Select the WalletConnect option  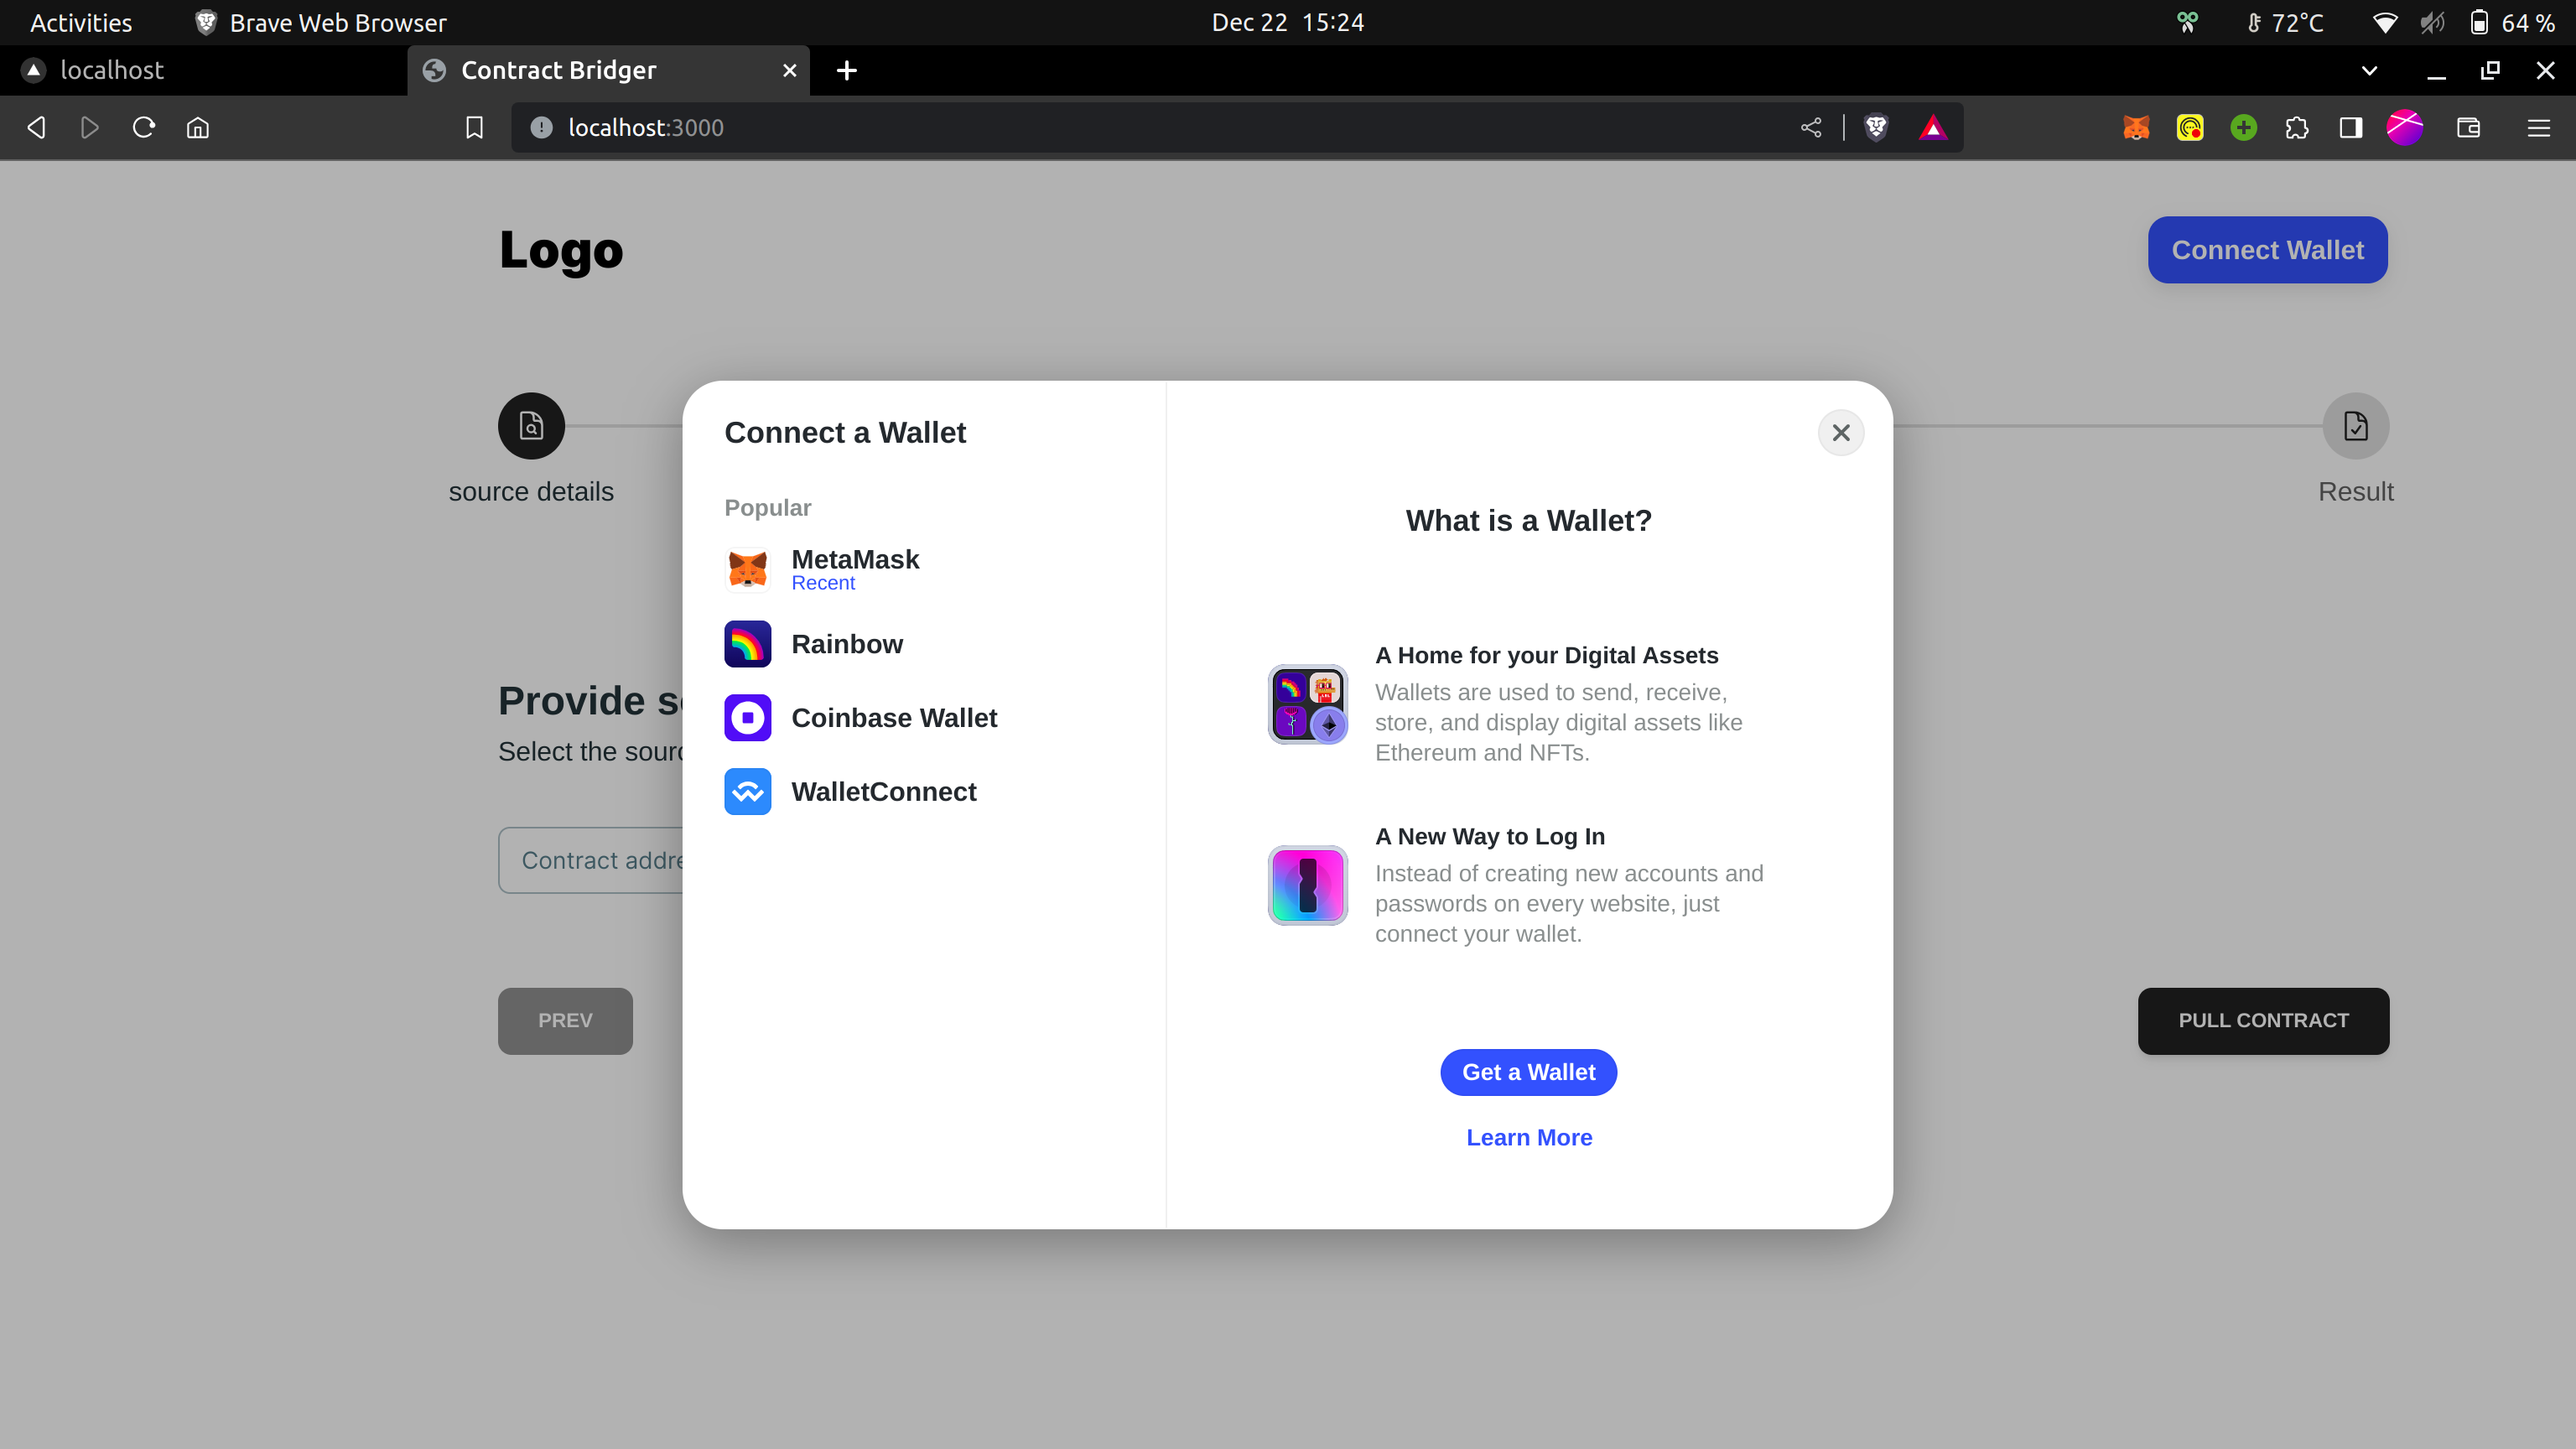click(x=883, y=792)
